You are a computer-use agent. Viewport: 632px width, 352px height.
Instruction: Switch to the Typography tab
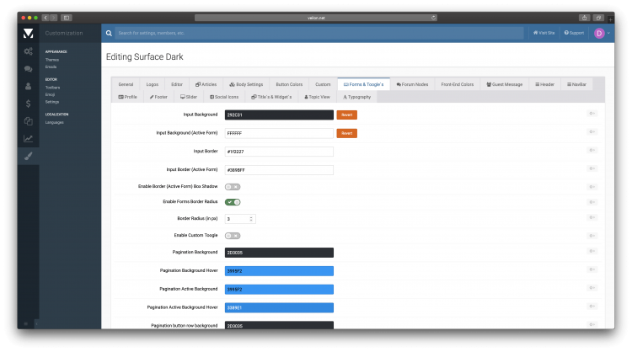tap(356, 97)
